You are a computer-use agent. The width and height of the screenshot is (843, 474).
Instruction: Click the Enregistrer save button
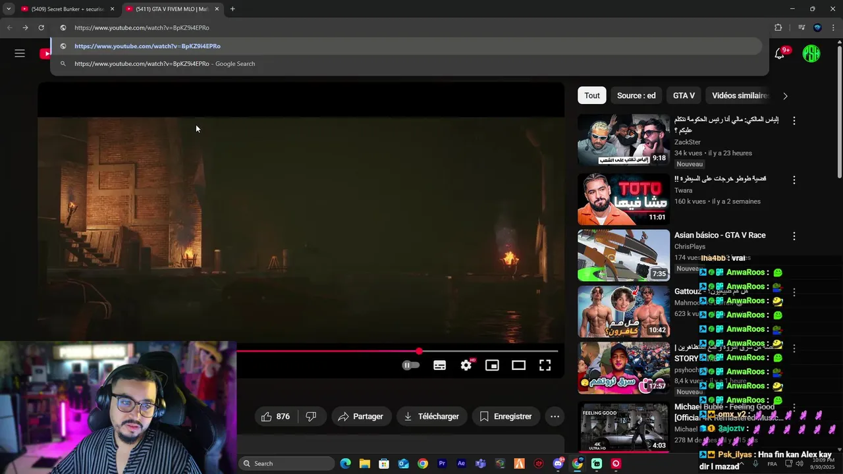click(x=506, y=417)
